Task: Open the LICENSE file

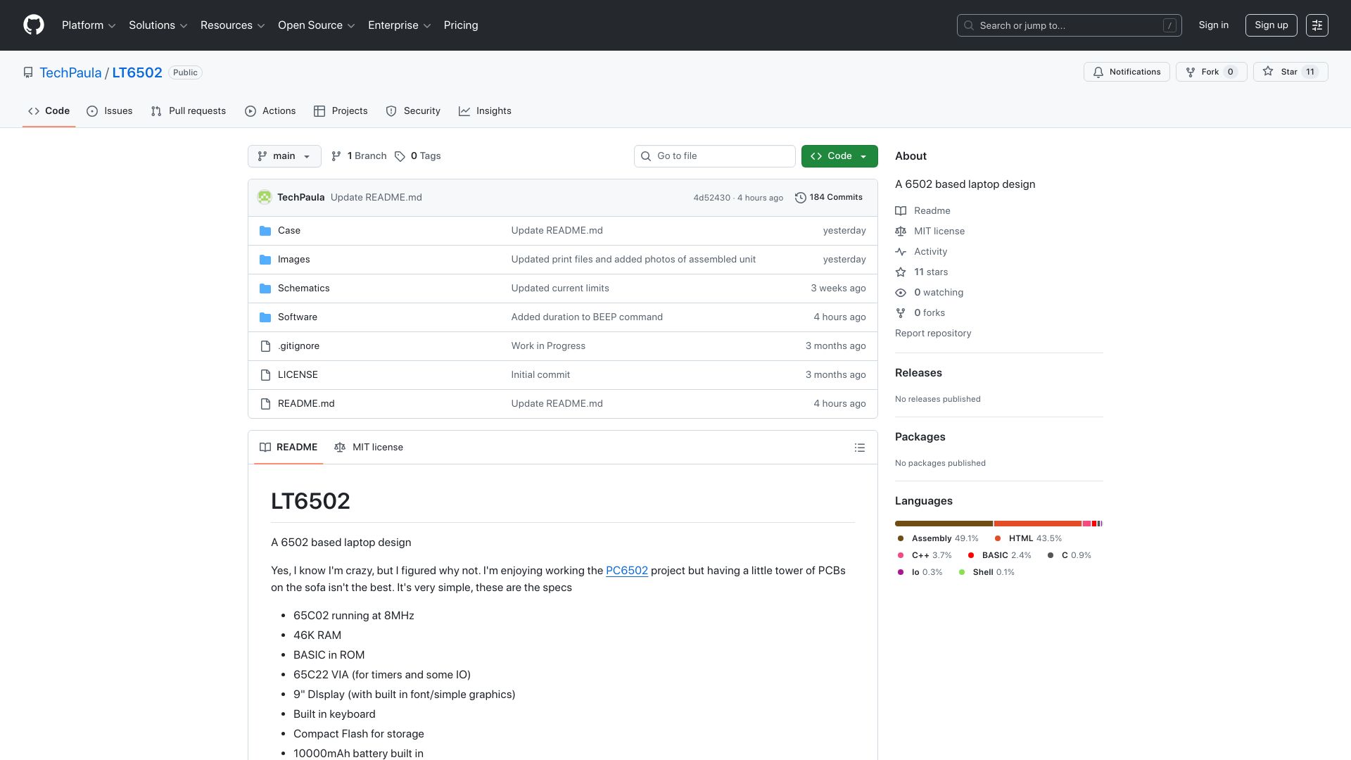Action: (298, 375)
